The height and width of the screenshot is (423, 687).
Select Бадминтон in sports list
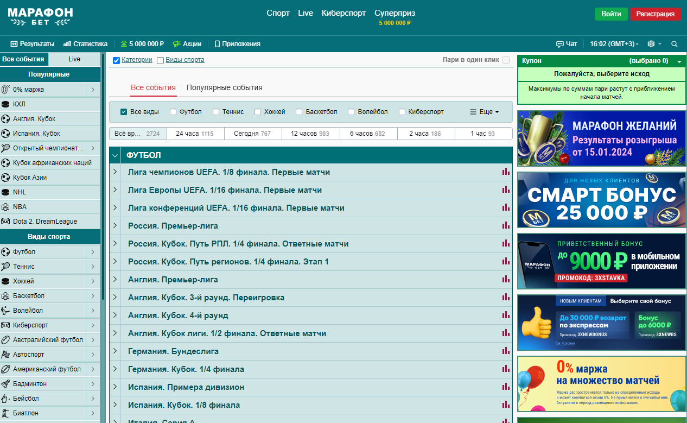click(x=43, y=384)
